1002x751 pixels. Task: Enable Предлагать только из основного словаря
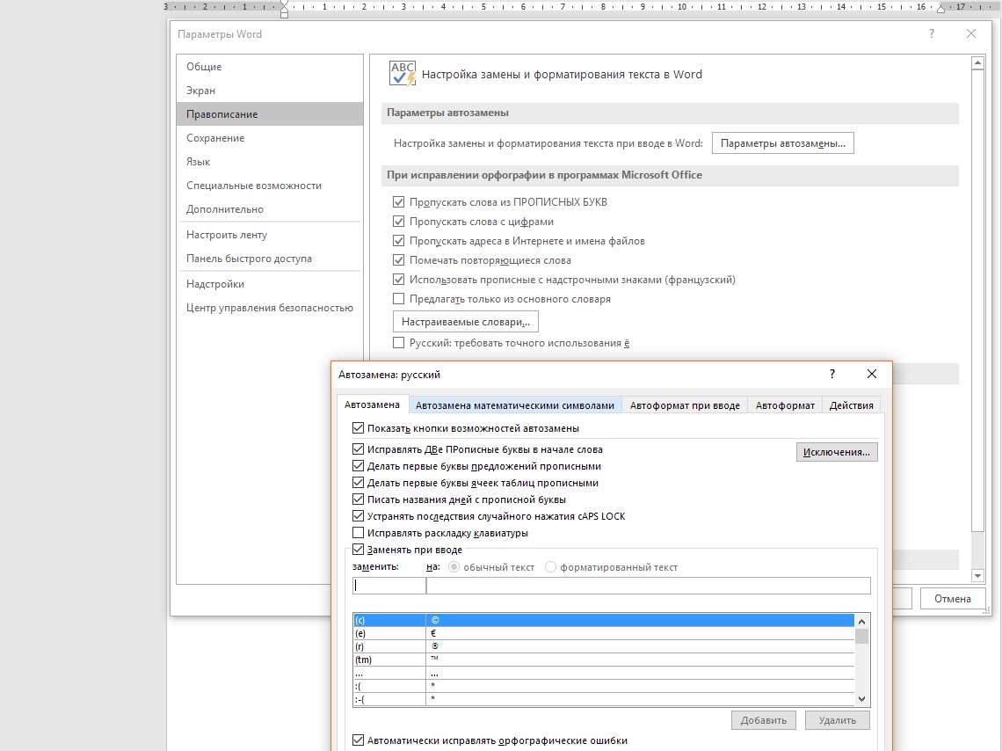click(399, 299)
